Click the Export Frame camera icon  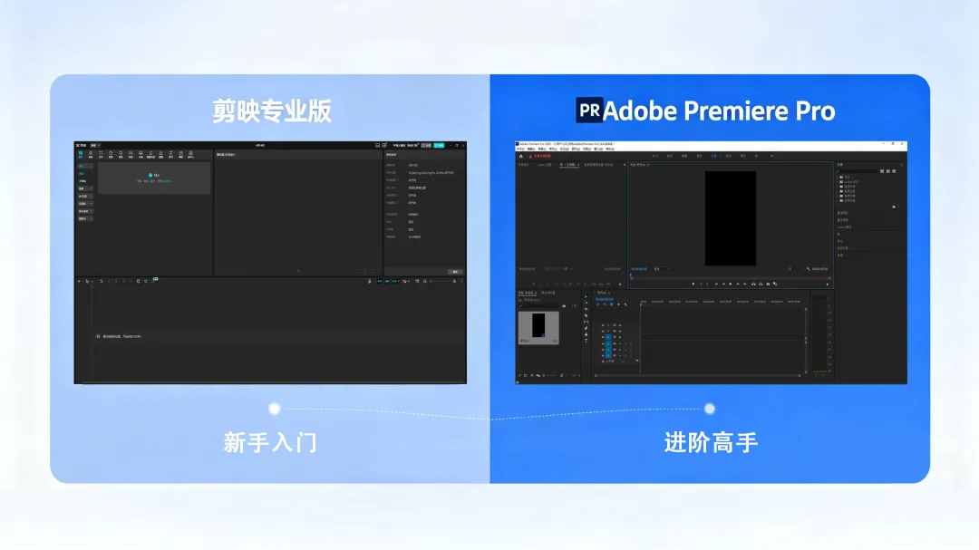[x=768, y=284]
